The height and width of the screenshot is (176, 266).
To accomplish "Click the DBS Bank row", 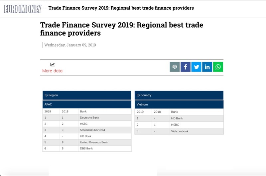I will tap(86, 148).
